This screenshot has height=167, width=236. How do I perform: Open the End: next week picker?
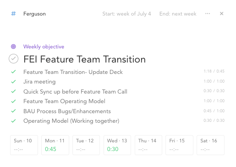coord(178,14)
